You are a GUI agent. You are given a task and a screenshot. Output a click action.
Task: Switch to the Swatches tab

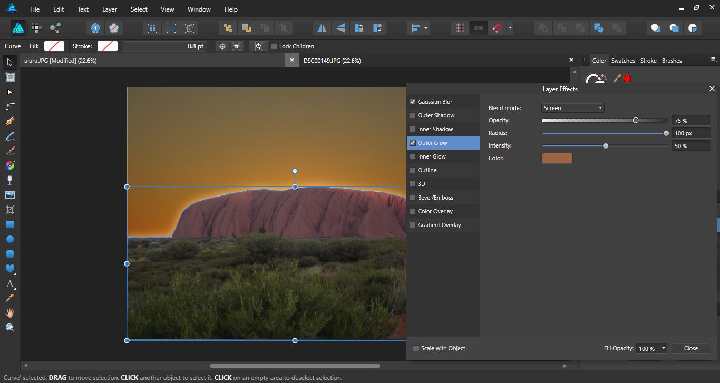pyautogui.click(x=622, y=61)
